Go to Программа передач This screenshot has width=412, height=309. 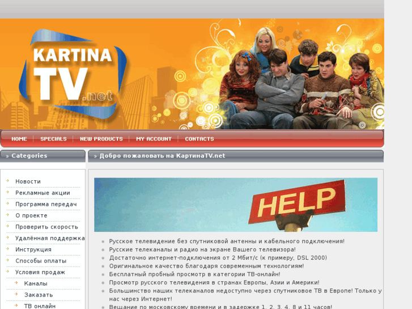tap(46, 204)
